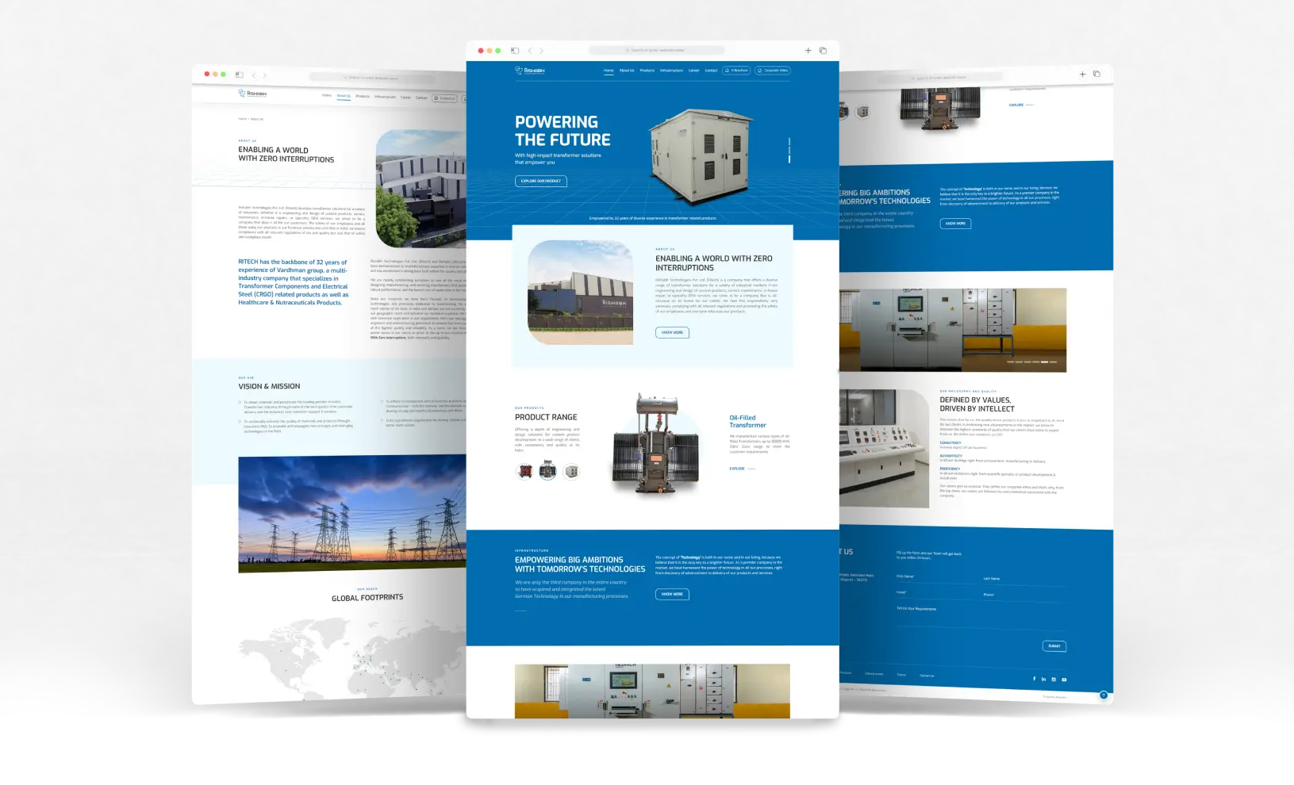Screen dimensions: 1294x785
Task: Click scroll-to-top arrow in right window
Action: [1104, 695]
